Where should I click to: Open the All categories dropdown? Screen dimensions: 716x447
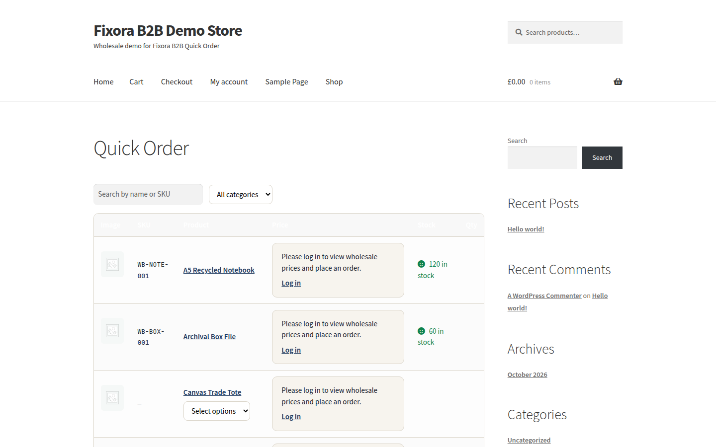[x=241, y=195]
